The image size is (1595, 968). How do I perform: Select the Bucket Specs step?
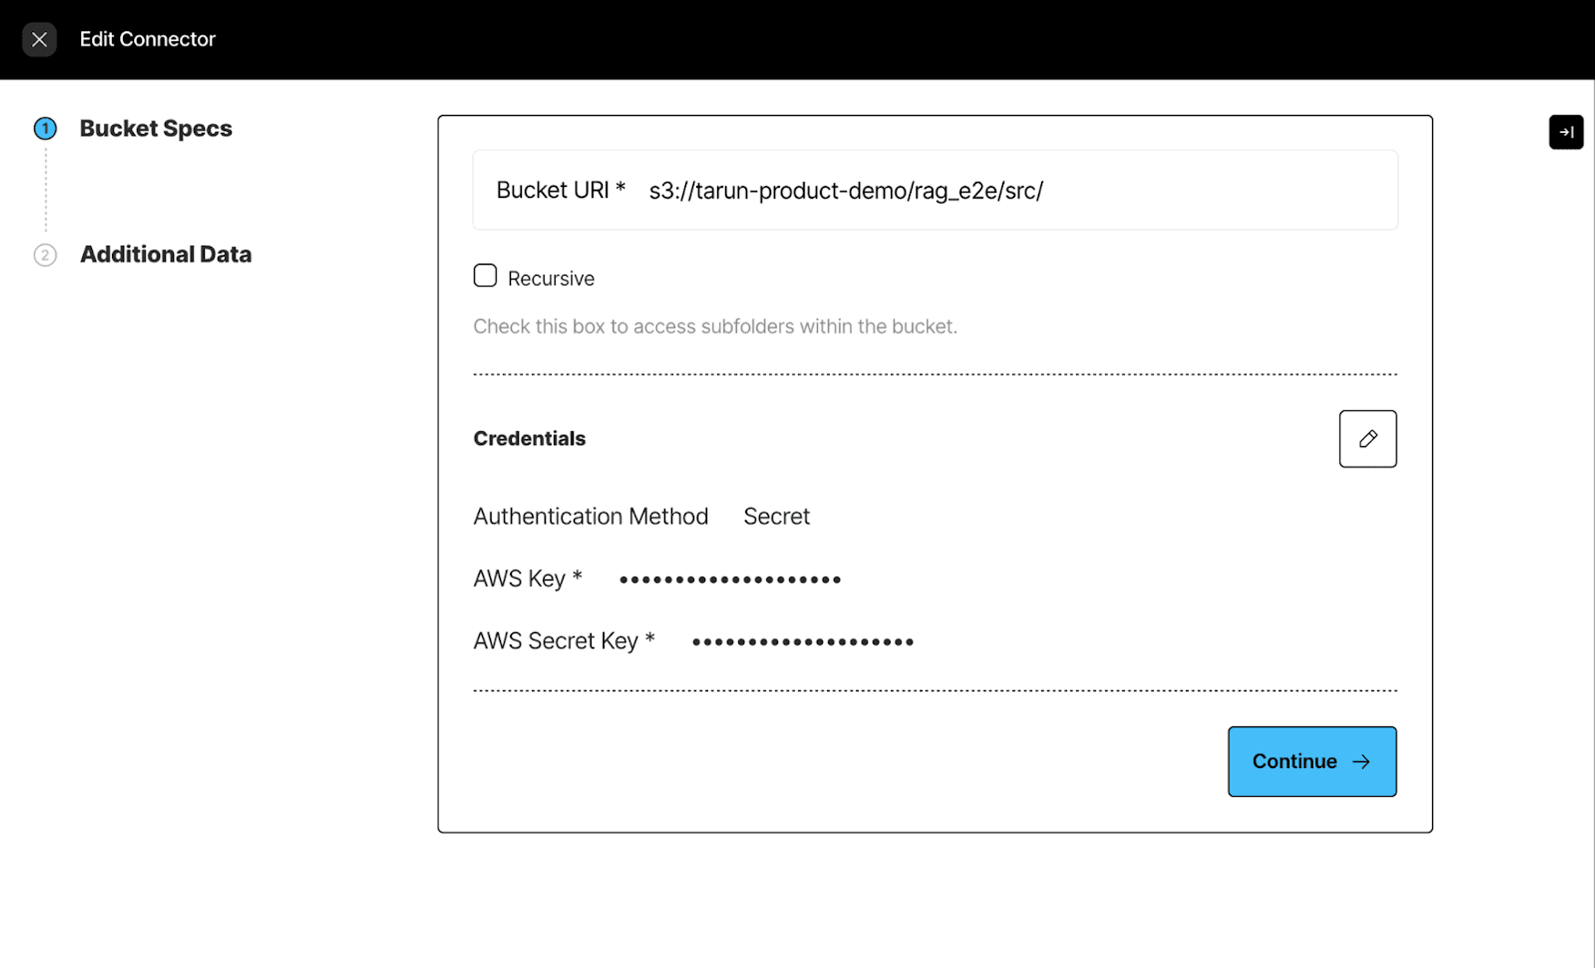pyautogui.click(x=156, y=128)
